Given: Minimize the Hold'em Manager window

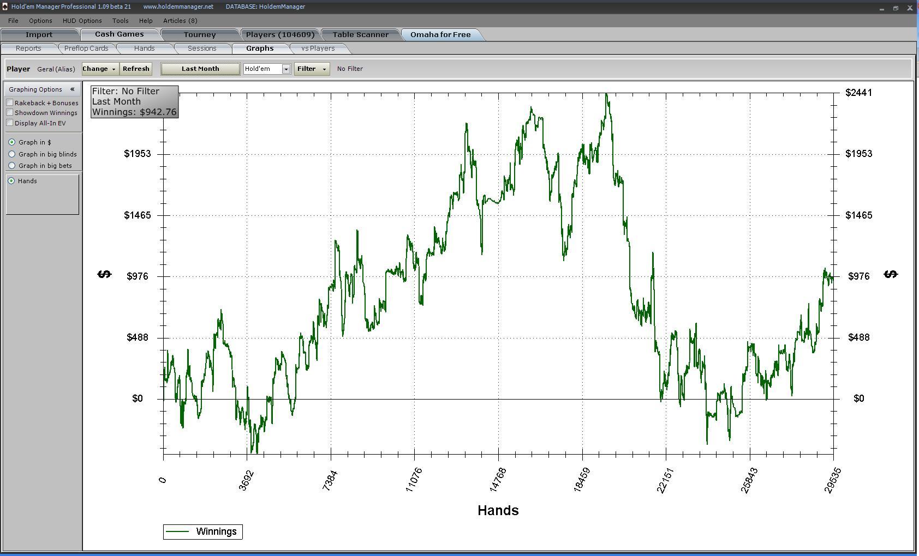Looking at the screenshot, I should click(882, 8).
